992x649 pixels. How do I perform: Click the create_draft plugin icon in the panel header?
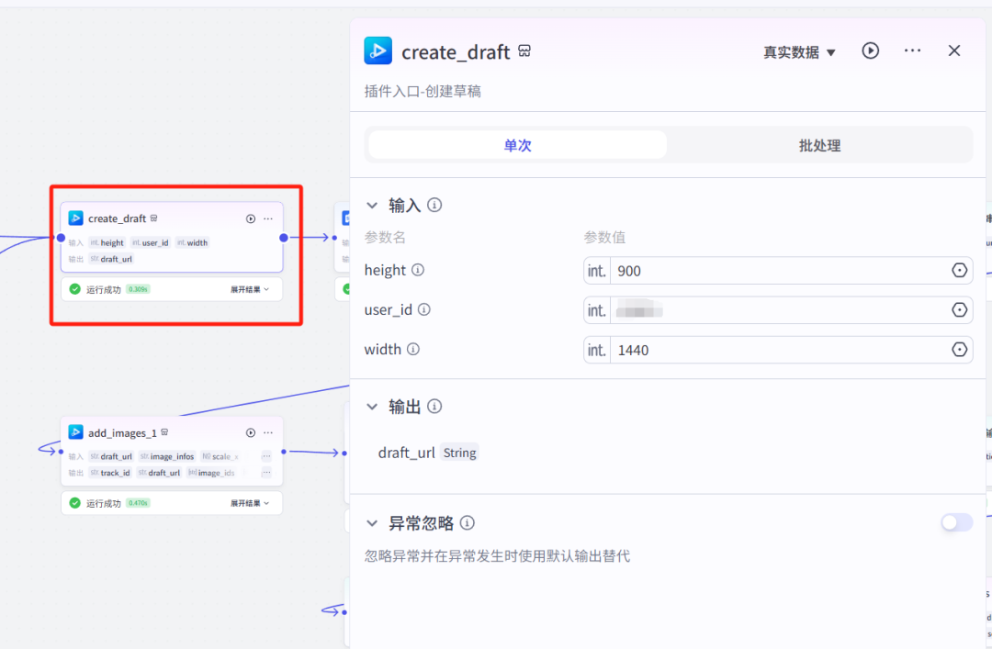[x=377, y=50]
